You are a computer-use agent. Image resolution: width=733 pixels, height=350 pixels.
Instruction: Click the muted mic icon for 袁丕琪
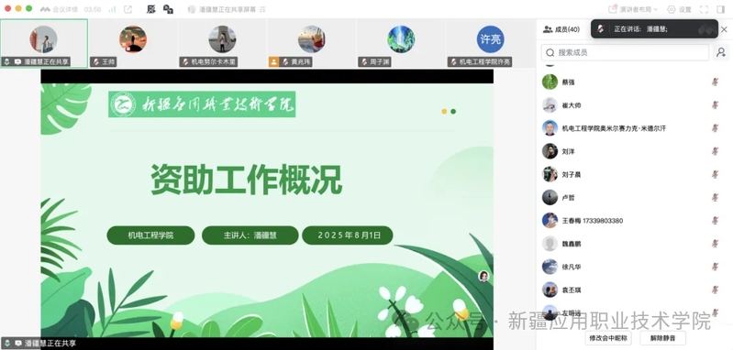pos(715,290)
